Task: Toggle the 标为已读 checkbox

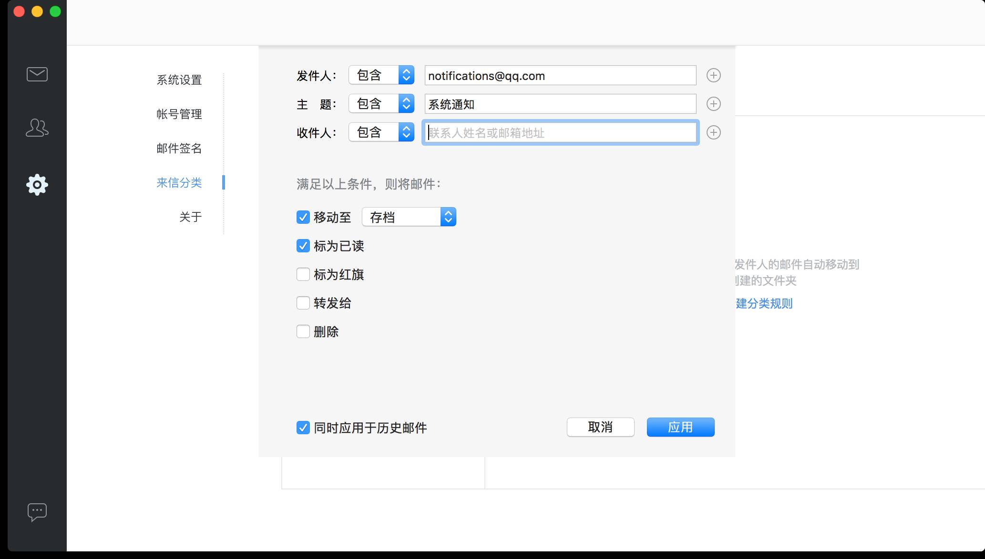Action: click(303, 246)
